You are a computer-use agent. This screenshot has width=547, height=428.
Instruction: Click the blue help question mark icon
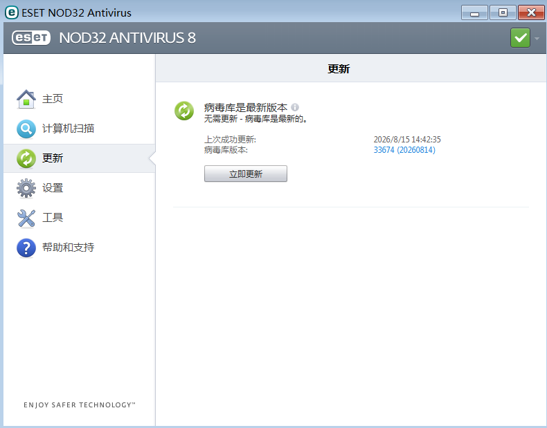26,248
